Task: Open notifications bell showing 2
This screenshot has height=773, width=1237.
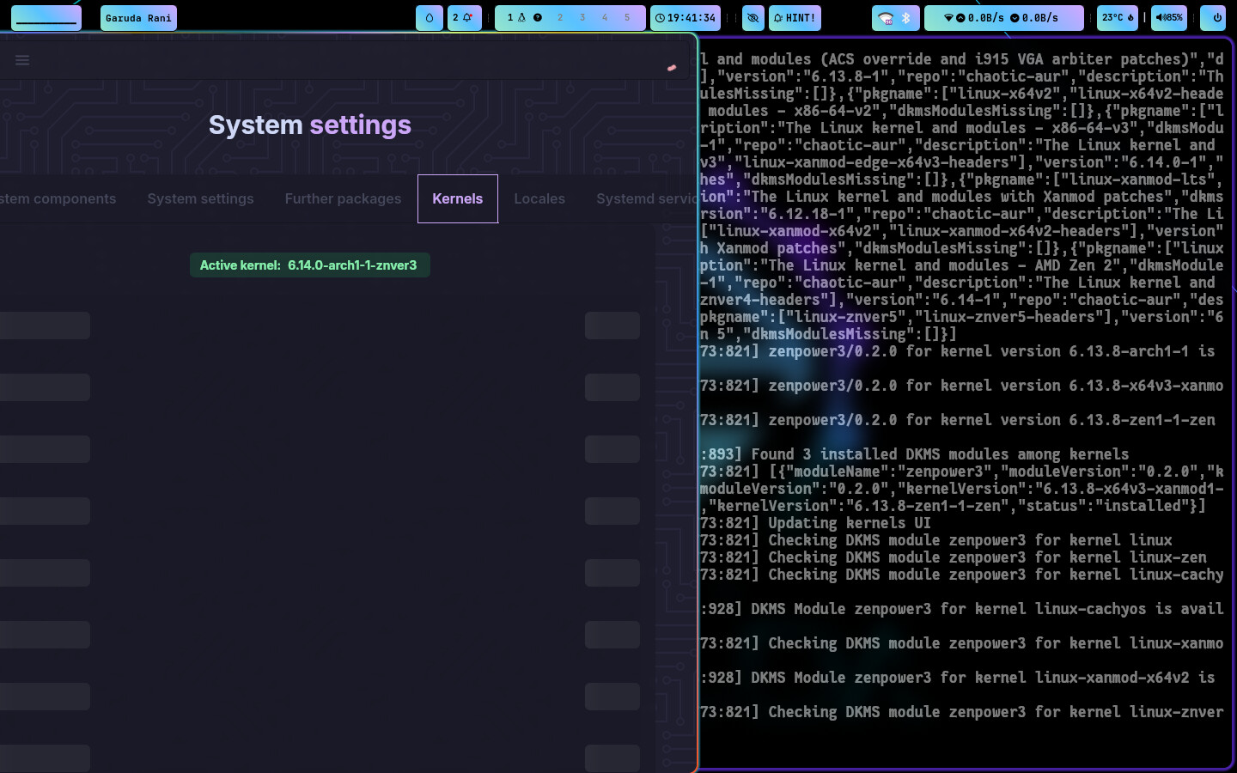Action: pos(464,17)
